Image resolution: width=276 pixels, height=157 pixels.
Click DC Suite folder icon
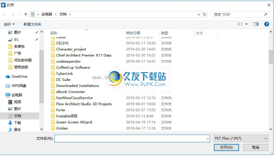(x=53, y=80)
